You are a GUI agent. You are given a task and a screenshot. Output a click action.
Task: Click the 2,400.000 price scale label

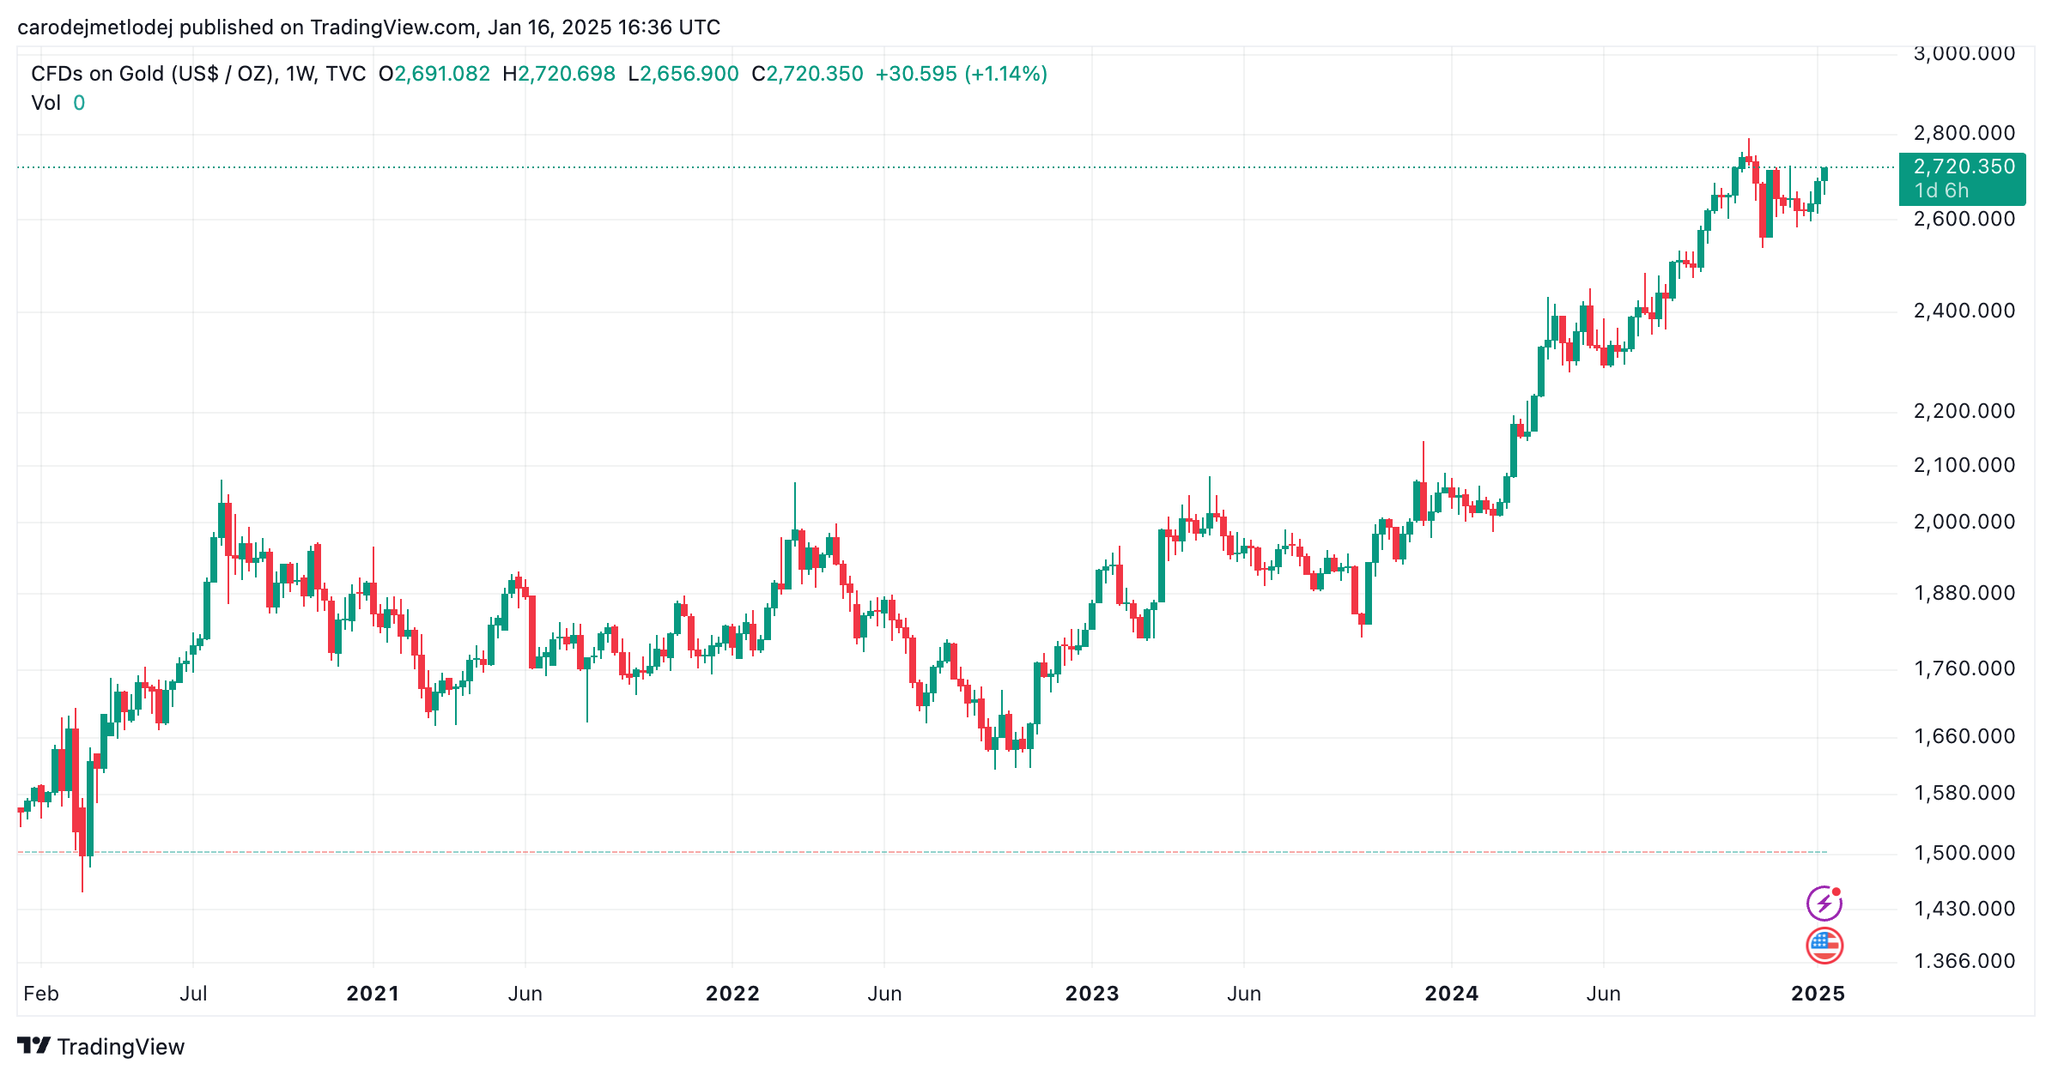1964,311
